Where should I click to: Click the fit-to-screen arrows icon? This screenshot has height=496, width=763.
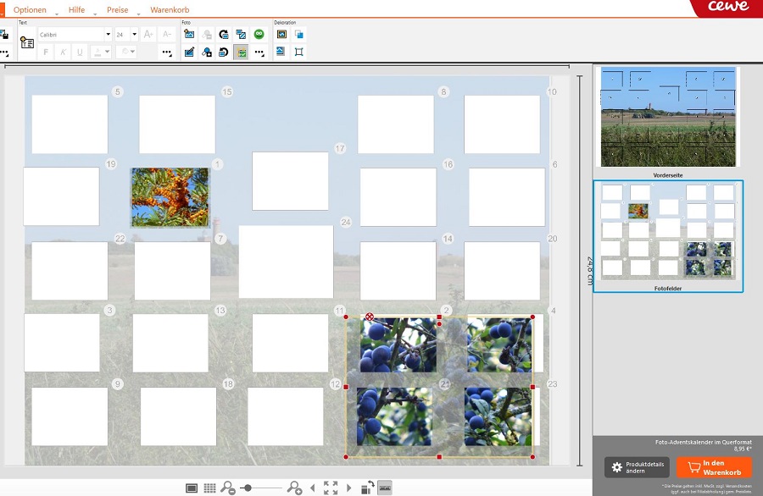[331, 488]
